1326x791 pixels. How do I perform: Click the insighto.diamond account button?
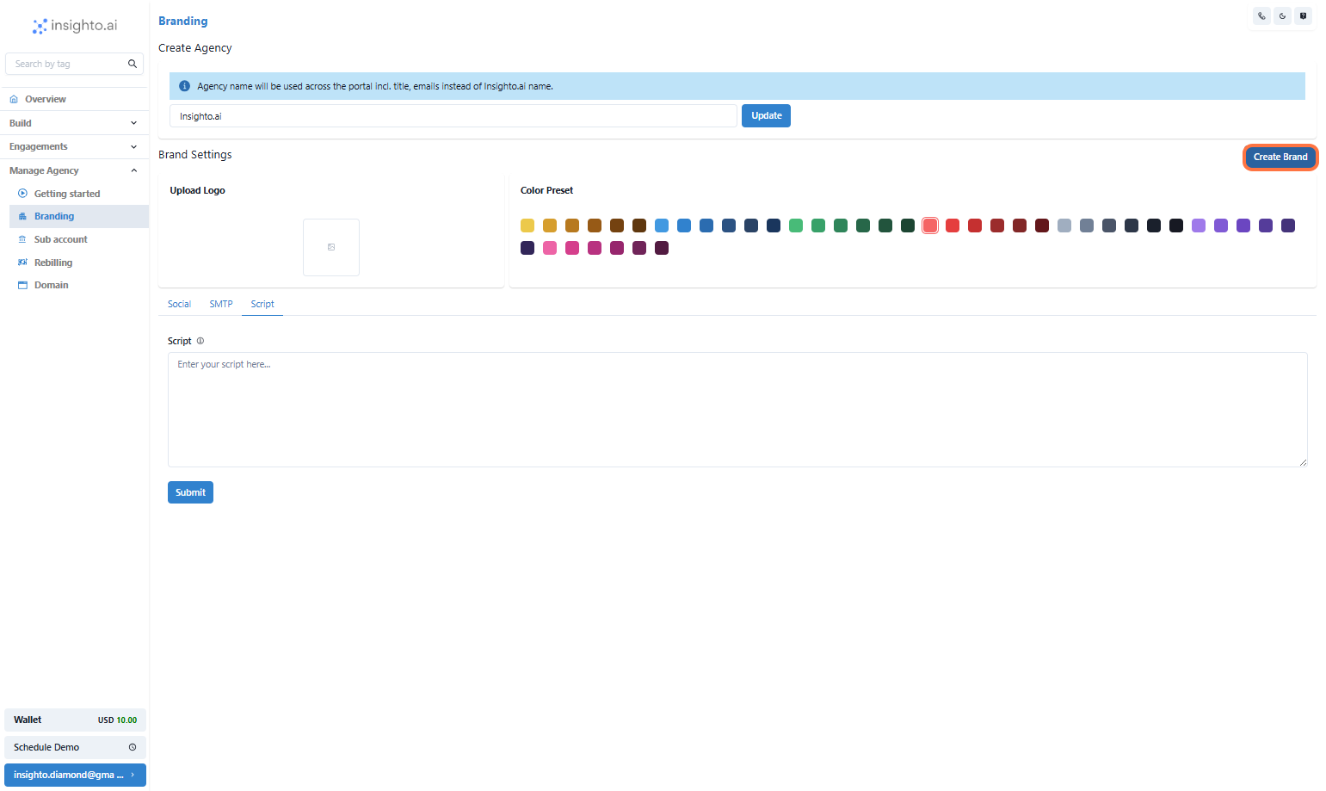(75, 775)
